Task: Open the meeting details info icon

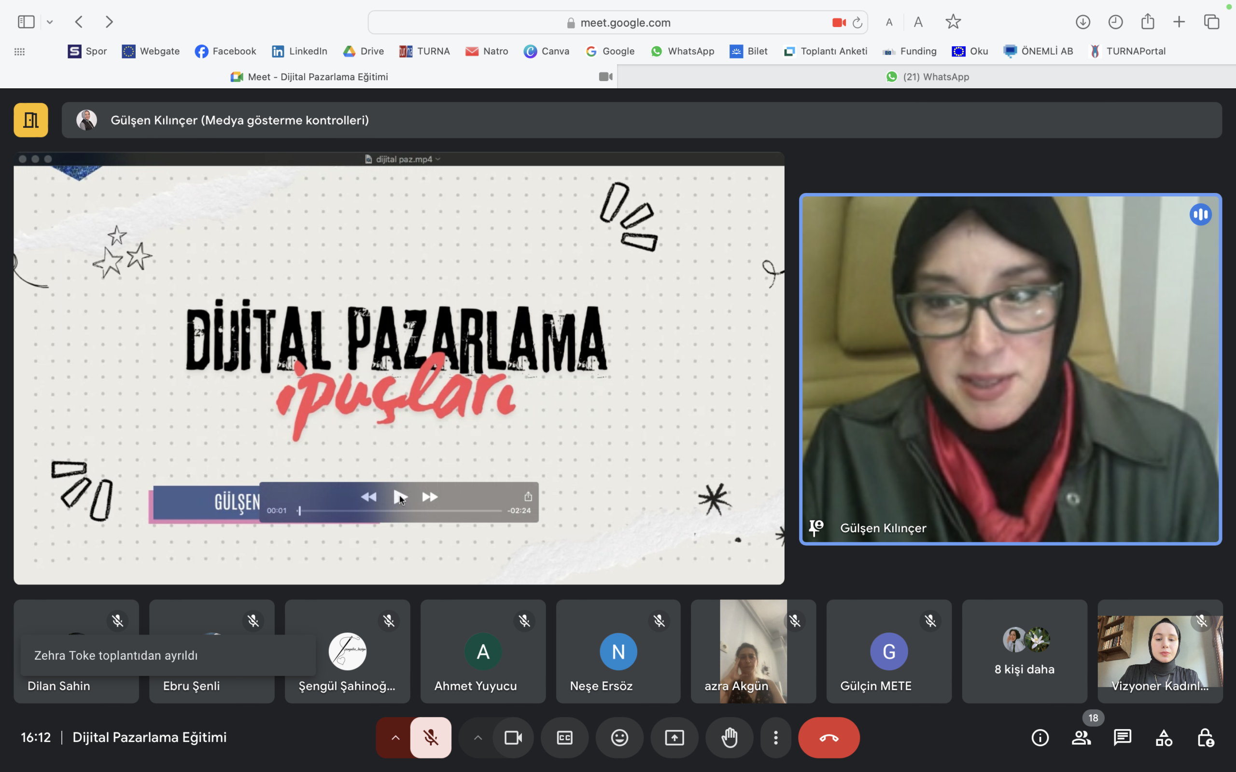Action: [x=1040, y=737]
